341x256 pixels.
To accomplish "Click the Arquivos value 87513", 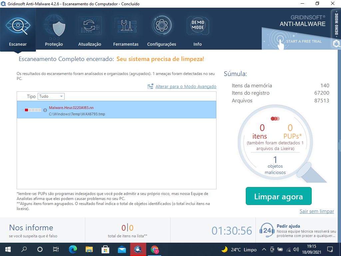I will 322,101.
